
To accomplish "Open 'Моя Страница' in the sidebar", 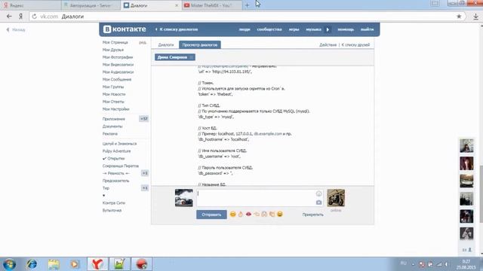I will [115, 42].
